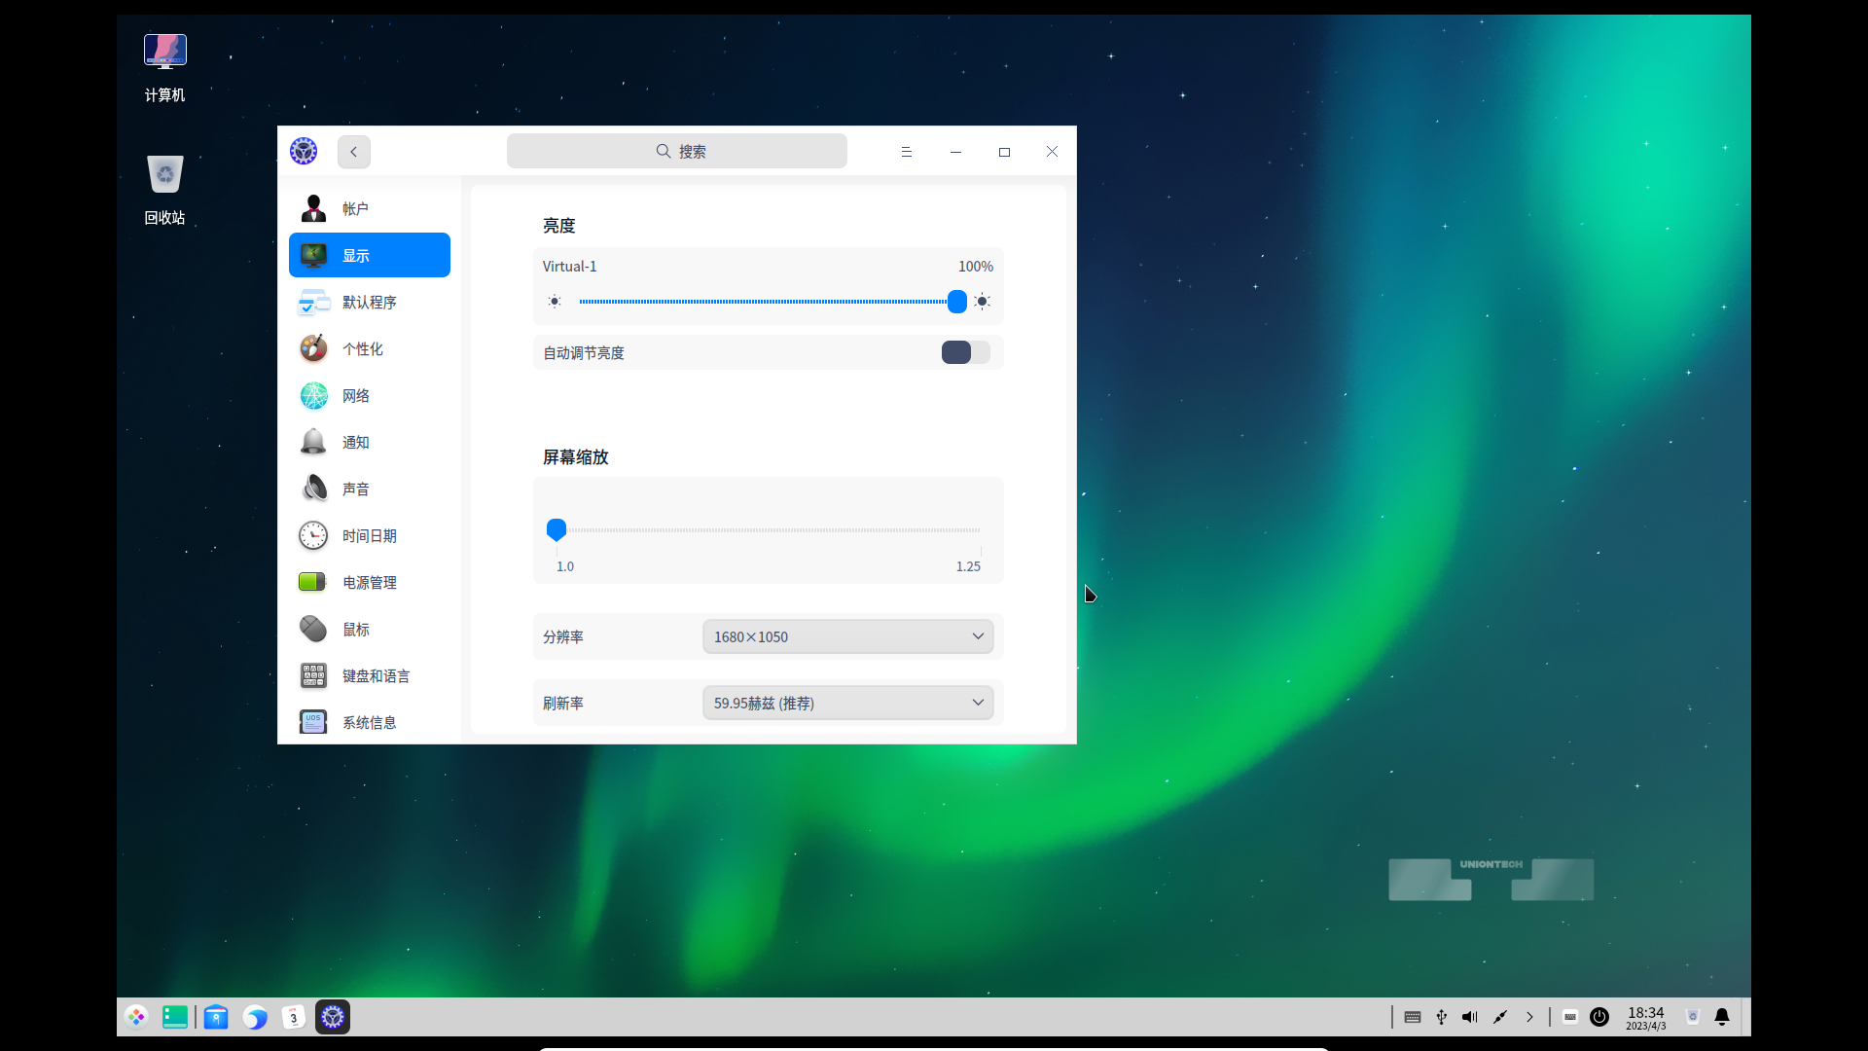Select the 声音 (Sound) settings icon
1868x1051 pixels.
point(313,488)
